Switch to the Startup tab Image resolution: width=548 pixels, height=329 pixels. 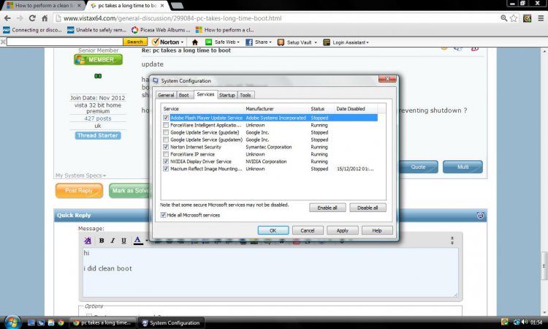227,95
